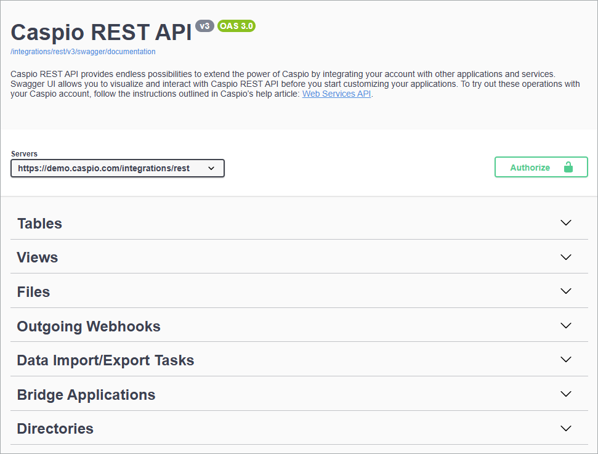Image resolution: width=598 pixels, height=454 pixels.
Task: Click the Data Import/Export Tasks heading
Action: pyautogui.click(x=106, y=360)
